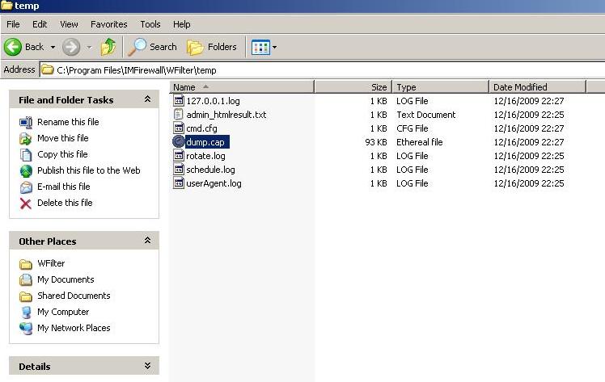The width and height of the screenshot is (605, 382).
Task: Click the Copy this file icon
Action: (x=26, y=155)
